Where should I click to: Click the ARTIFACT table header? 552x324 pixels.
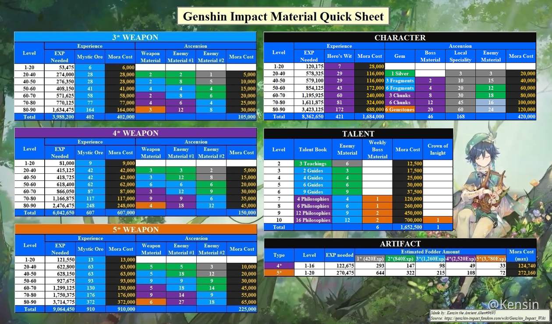[x=400, y=243]
